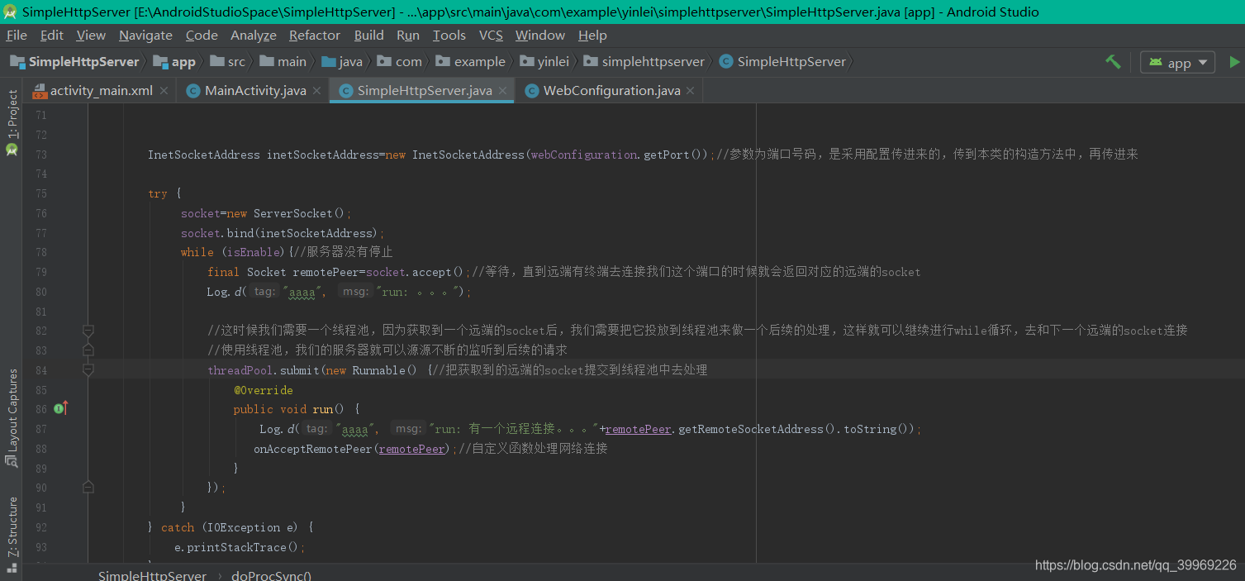Click the com package breadcrumb
Screen dimensions: 1245x581
[x=400, y=62]
